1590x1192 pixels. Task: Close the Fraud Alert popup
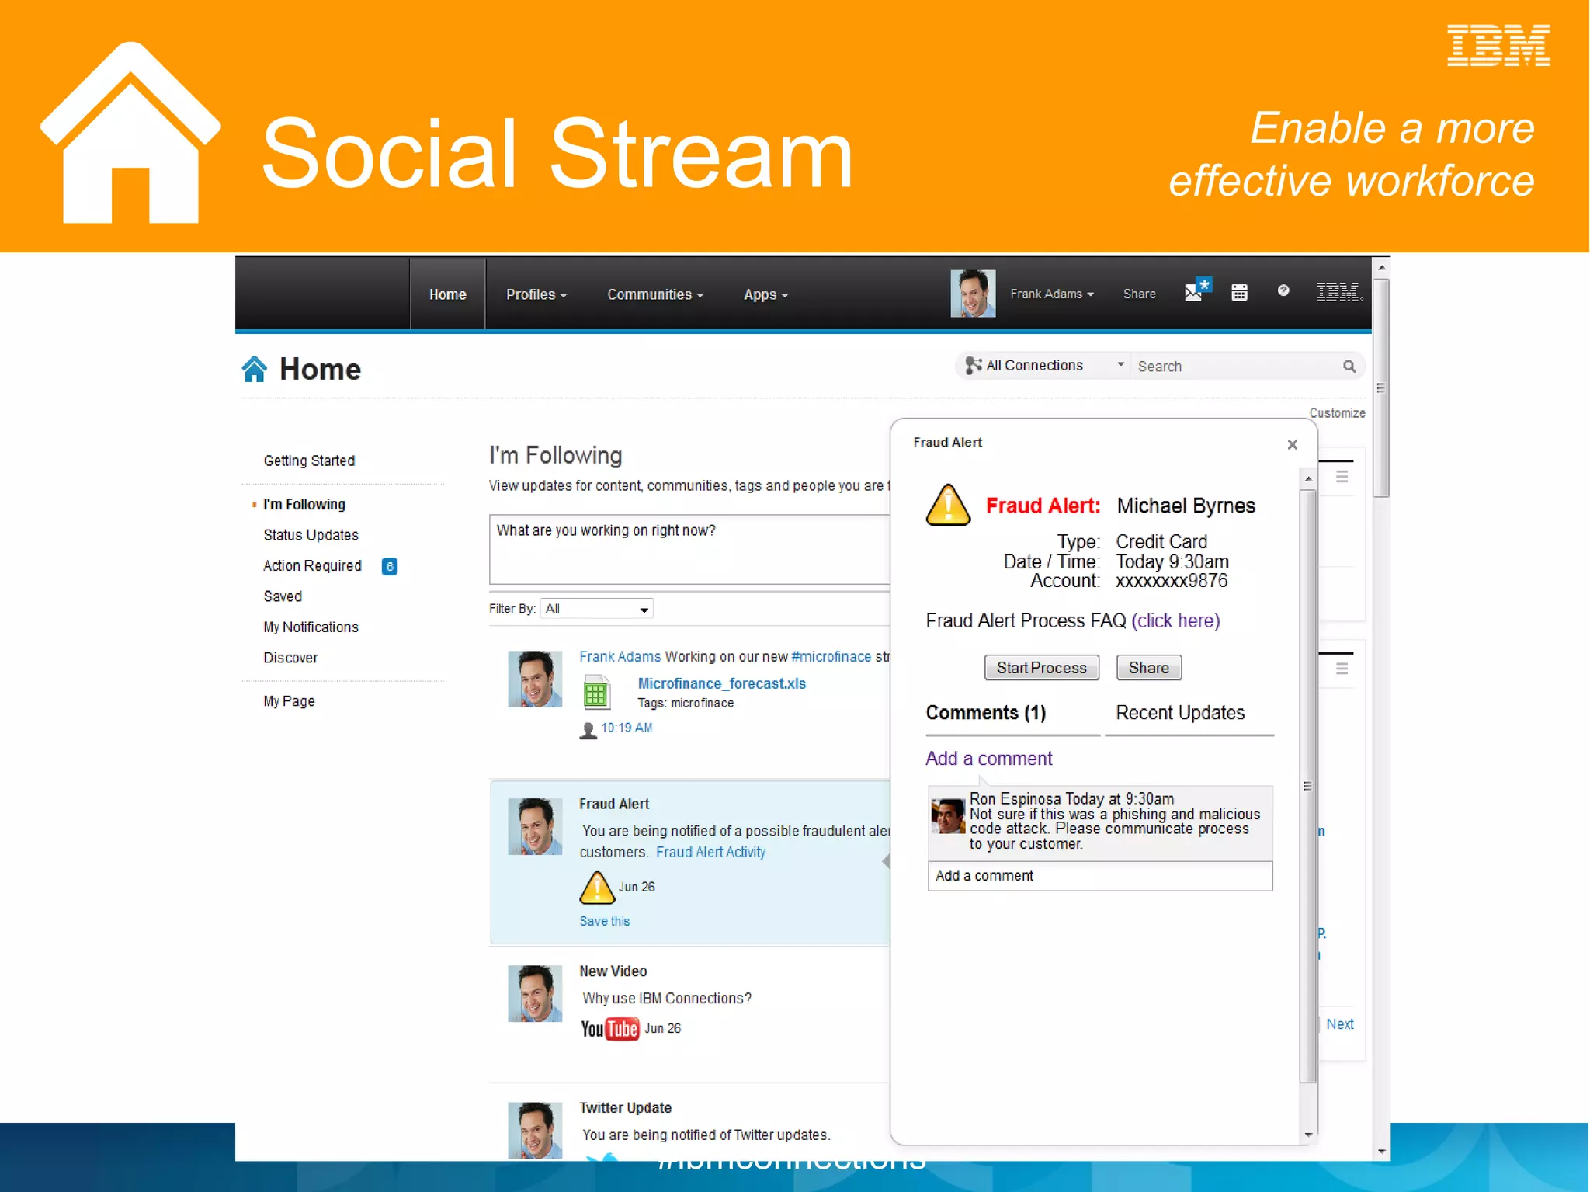pyautogui.click(x=1292, y=444)
